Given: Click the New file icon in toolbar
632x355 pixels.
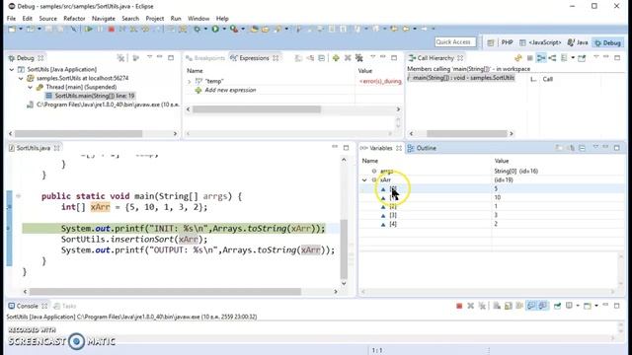Looking at the screenshot, I should click(12, 29).
